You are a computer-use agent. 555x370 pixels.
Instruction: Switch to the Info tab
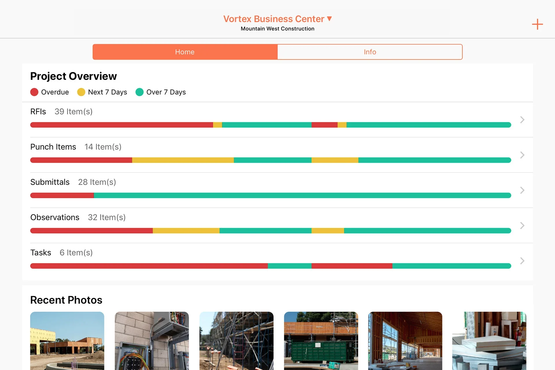point(370,52)
